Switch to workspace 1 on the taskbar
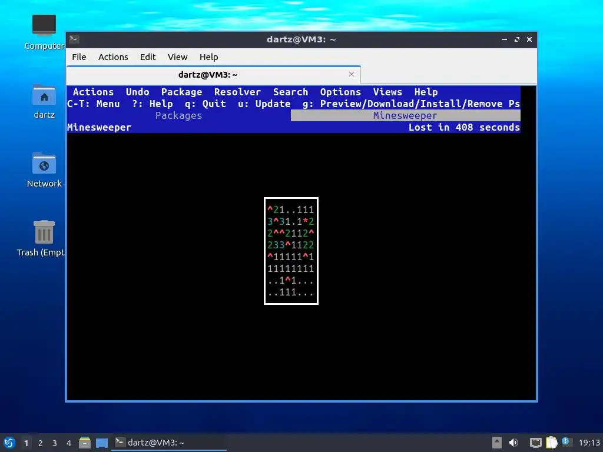 (x=26, y=443)
